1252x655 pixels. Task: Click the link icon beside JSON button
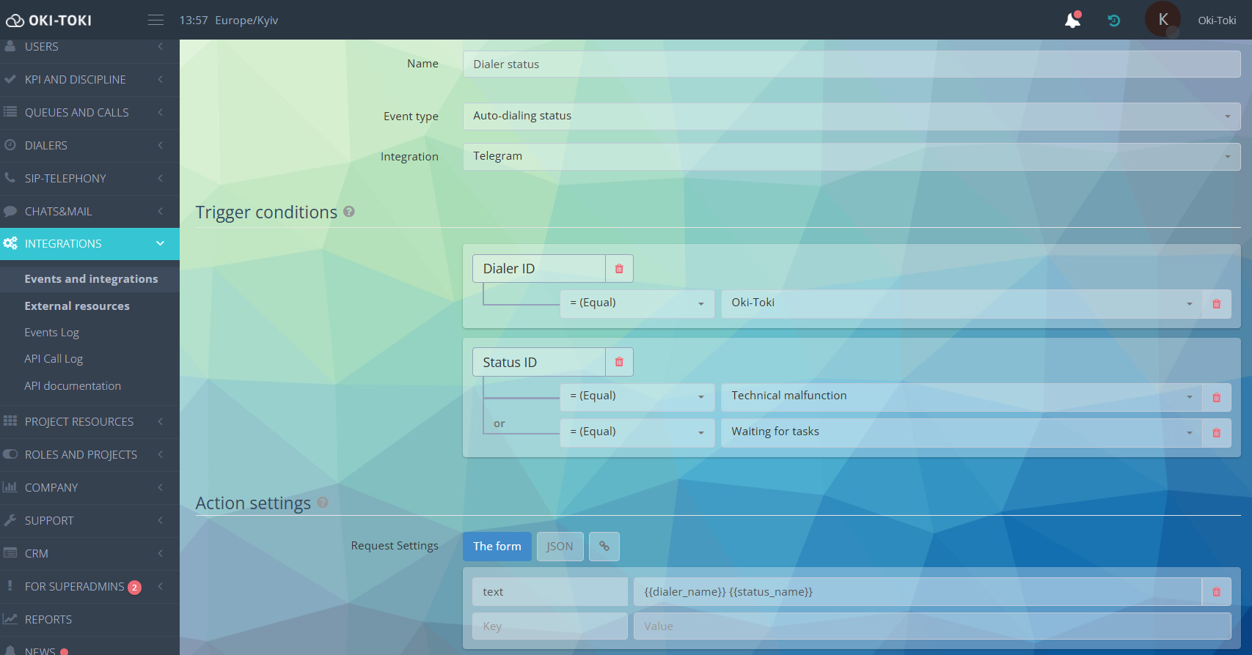(x=604, y=547)
